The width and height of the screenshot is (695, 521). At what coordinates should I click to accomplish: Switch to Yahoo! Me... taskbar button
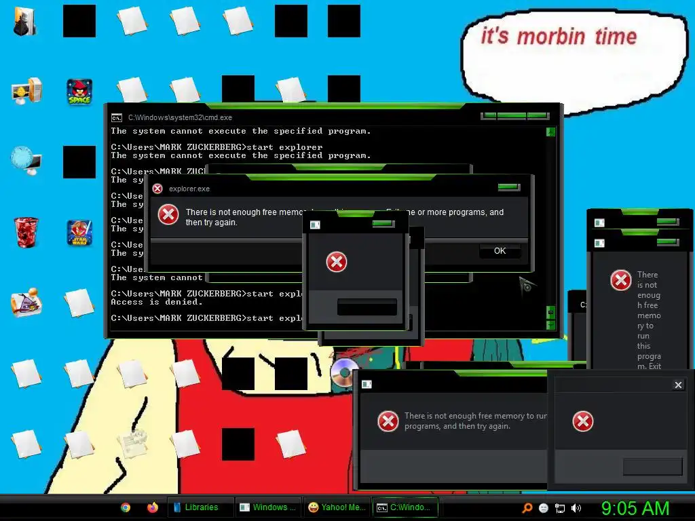337,507
